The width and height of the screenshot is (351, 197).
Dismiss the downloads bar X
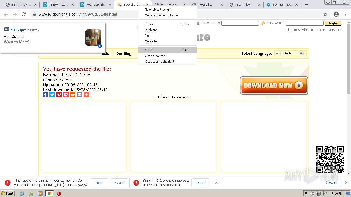click(x=346, y=182)
